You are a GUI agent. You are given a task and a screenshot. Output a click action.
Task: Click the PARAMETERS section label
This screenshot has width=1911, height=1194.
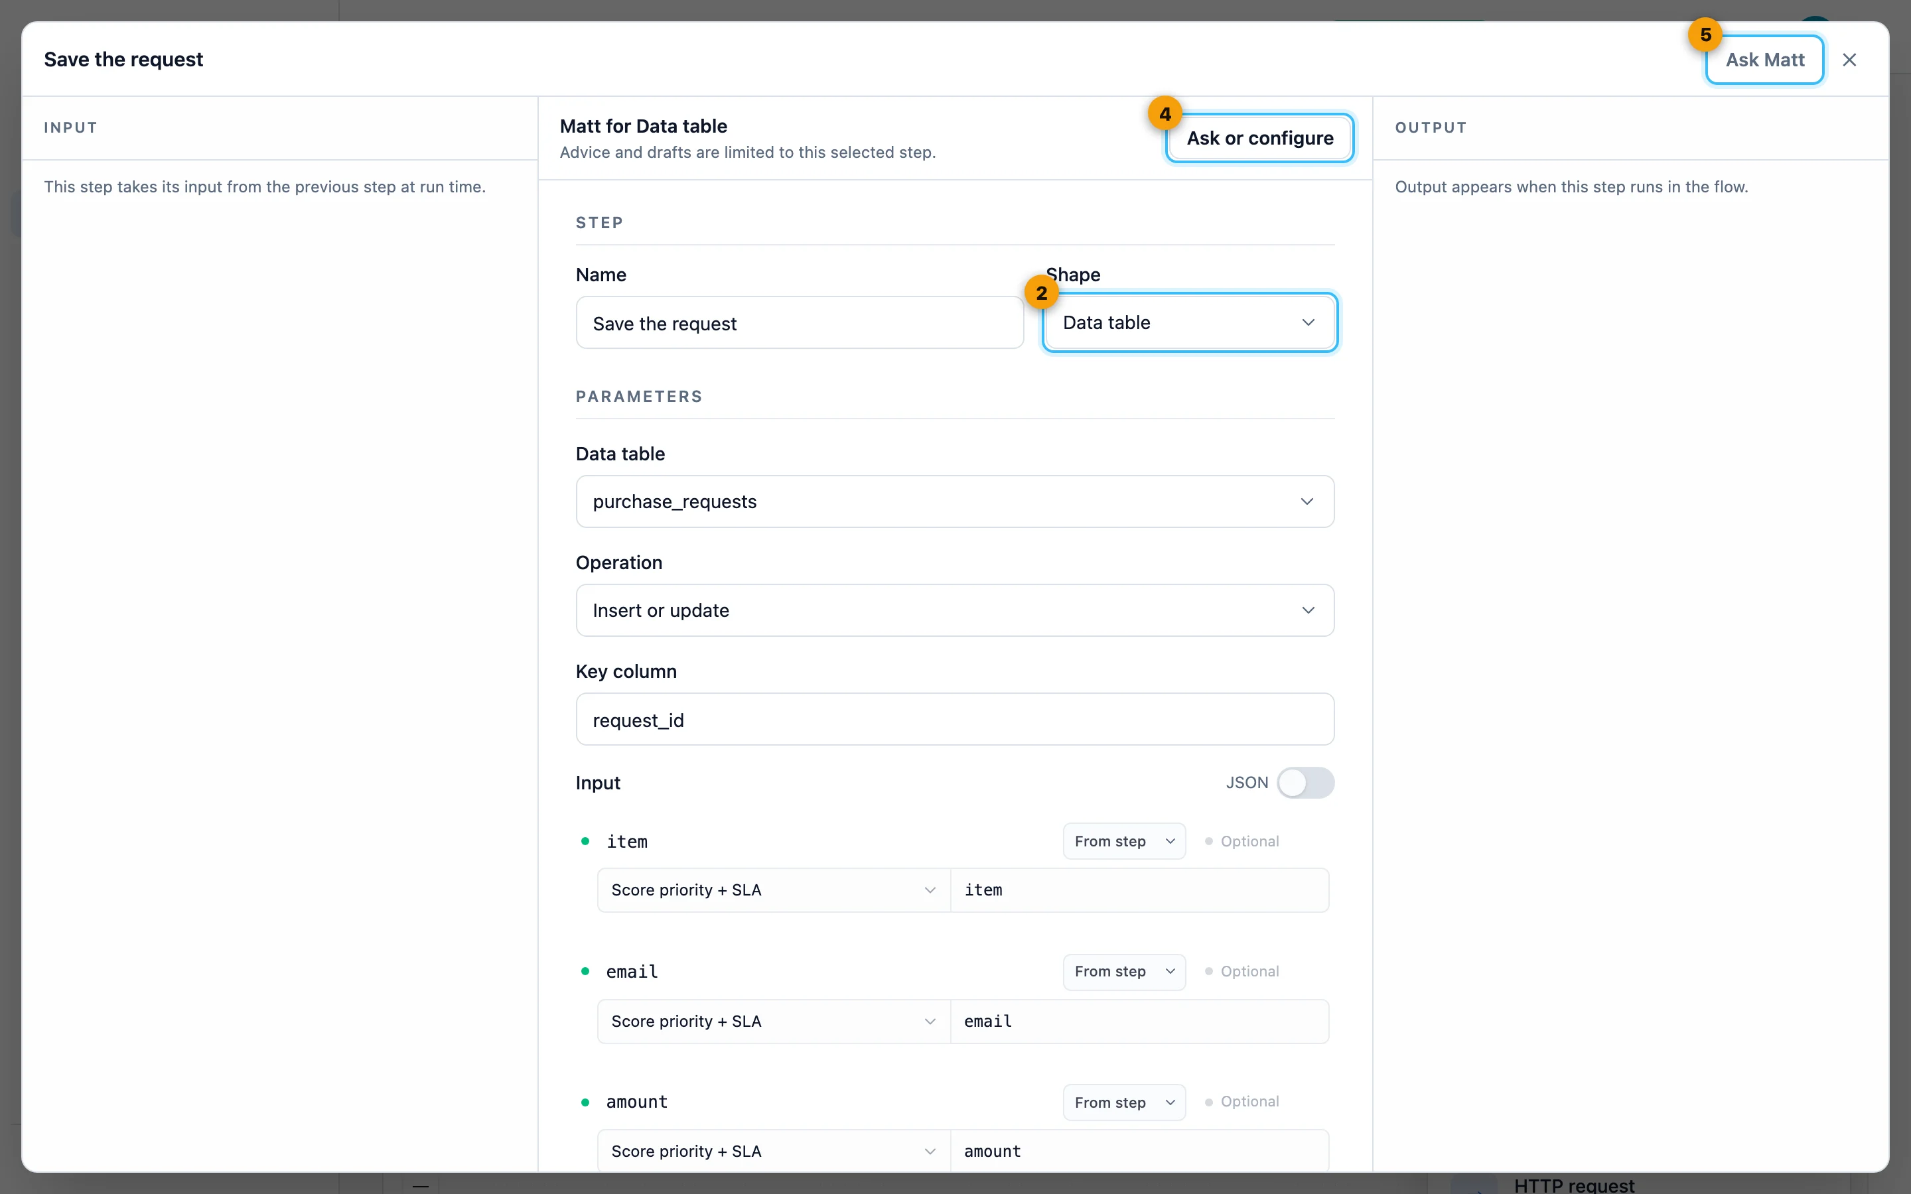coord(639,397)
